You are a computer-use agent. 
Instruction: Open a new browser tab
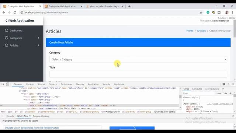coord(129,6)
